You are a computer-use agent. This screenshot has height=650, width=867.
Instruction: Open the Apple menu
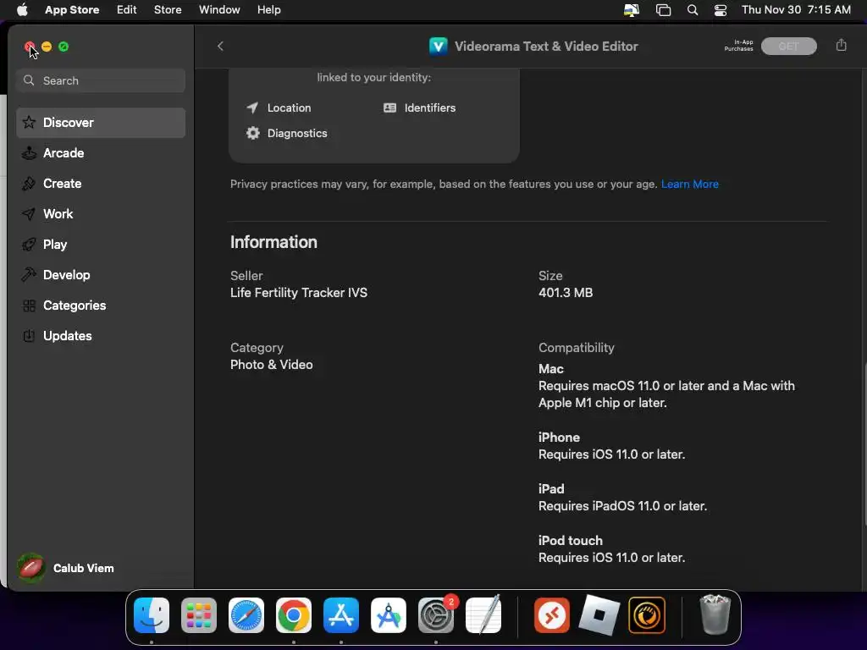[x=22, y=9]
